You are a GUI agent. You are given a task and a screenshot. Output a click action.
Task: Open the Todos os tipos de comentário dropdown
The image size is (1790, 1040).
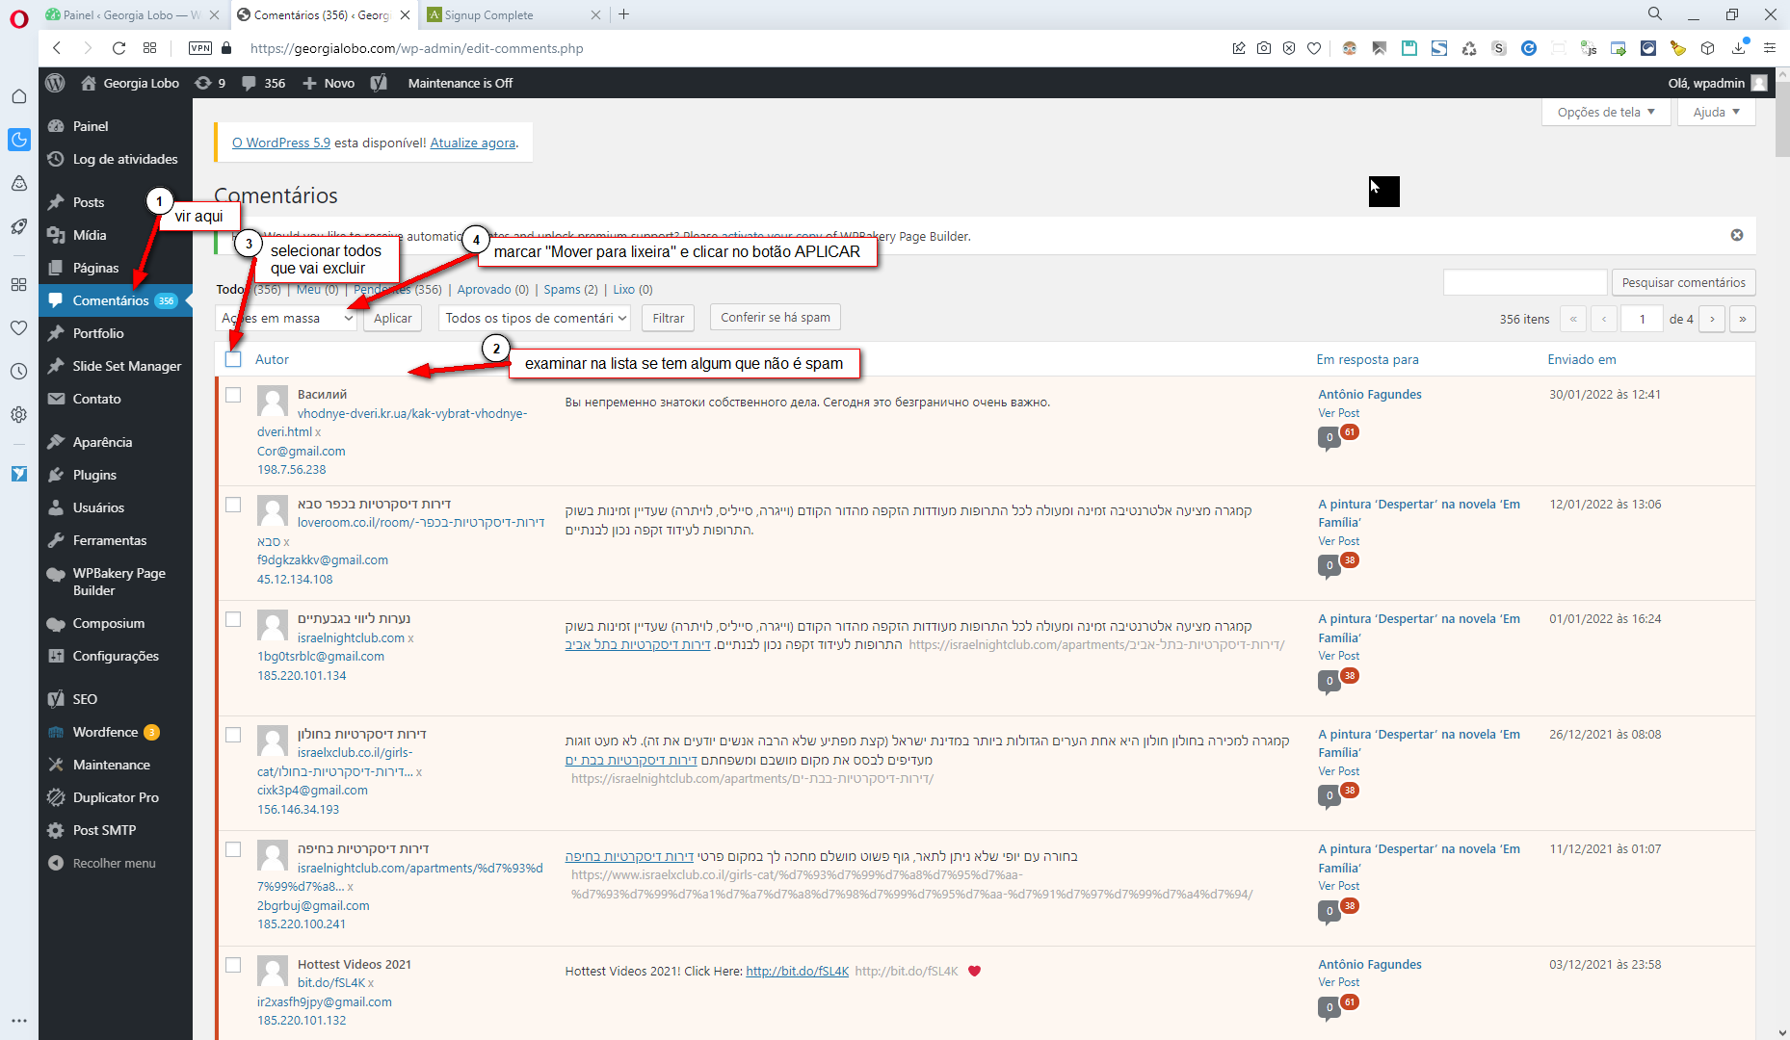[x=536, y=318]
